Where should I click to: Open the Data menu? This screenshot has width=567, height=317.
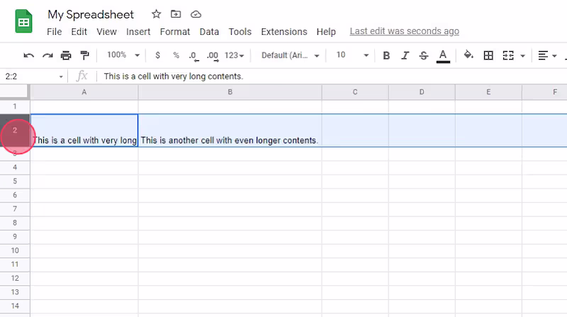tap(209, 32)
